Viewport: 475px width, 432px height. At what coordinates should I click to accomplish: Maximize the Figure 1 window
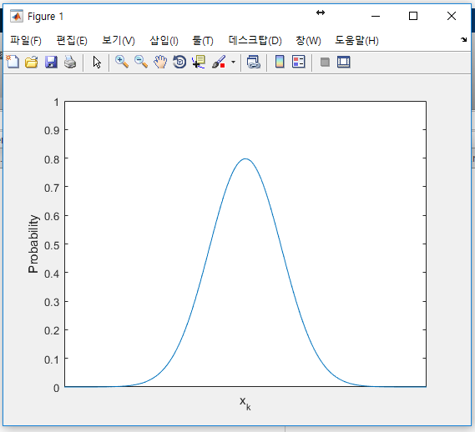413,16
